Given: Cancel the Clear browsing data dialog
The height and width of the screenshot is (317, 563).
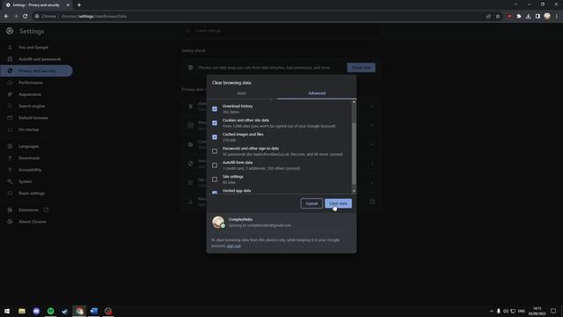Looking at the screenshot, I should [311, 203].
